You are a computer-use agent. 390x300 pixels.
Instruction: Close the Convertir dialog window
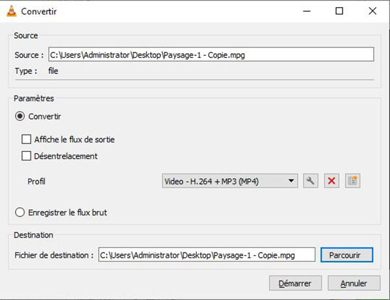372,11
